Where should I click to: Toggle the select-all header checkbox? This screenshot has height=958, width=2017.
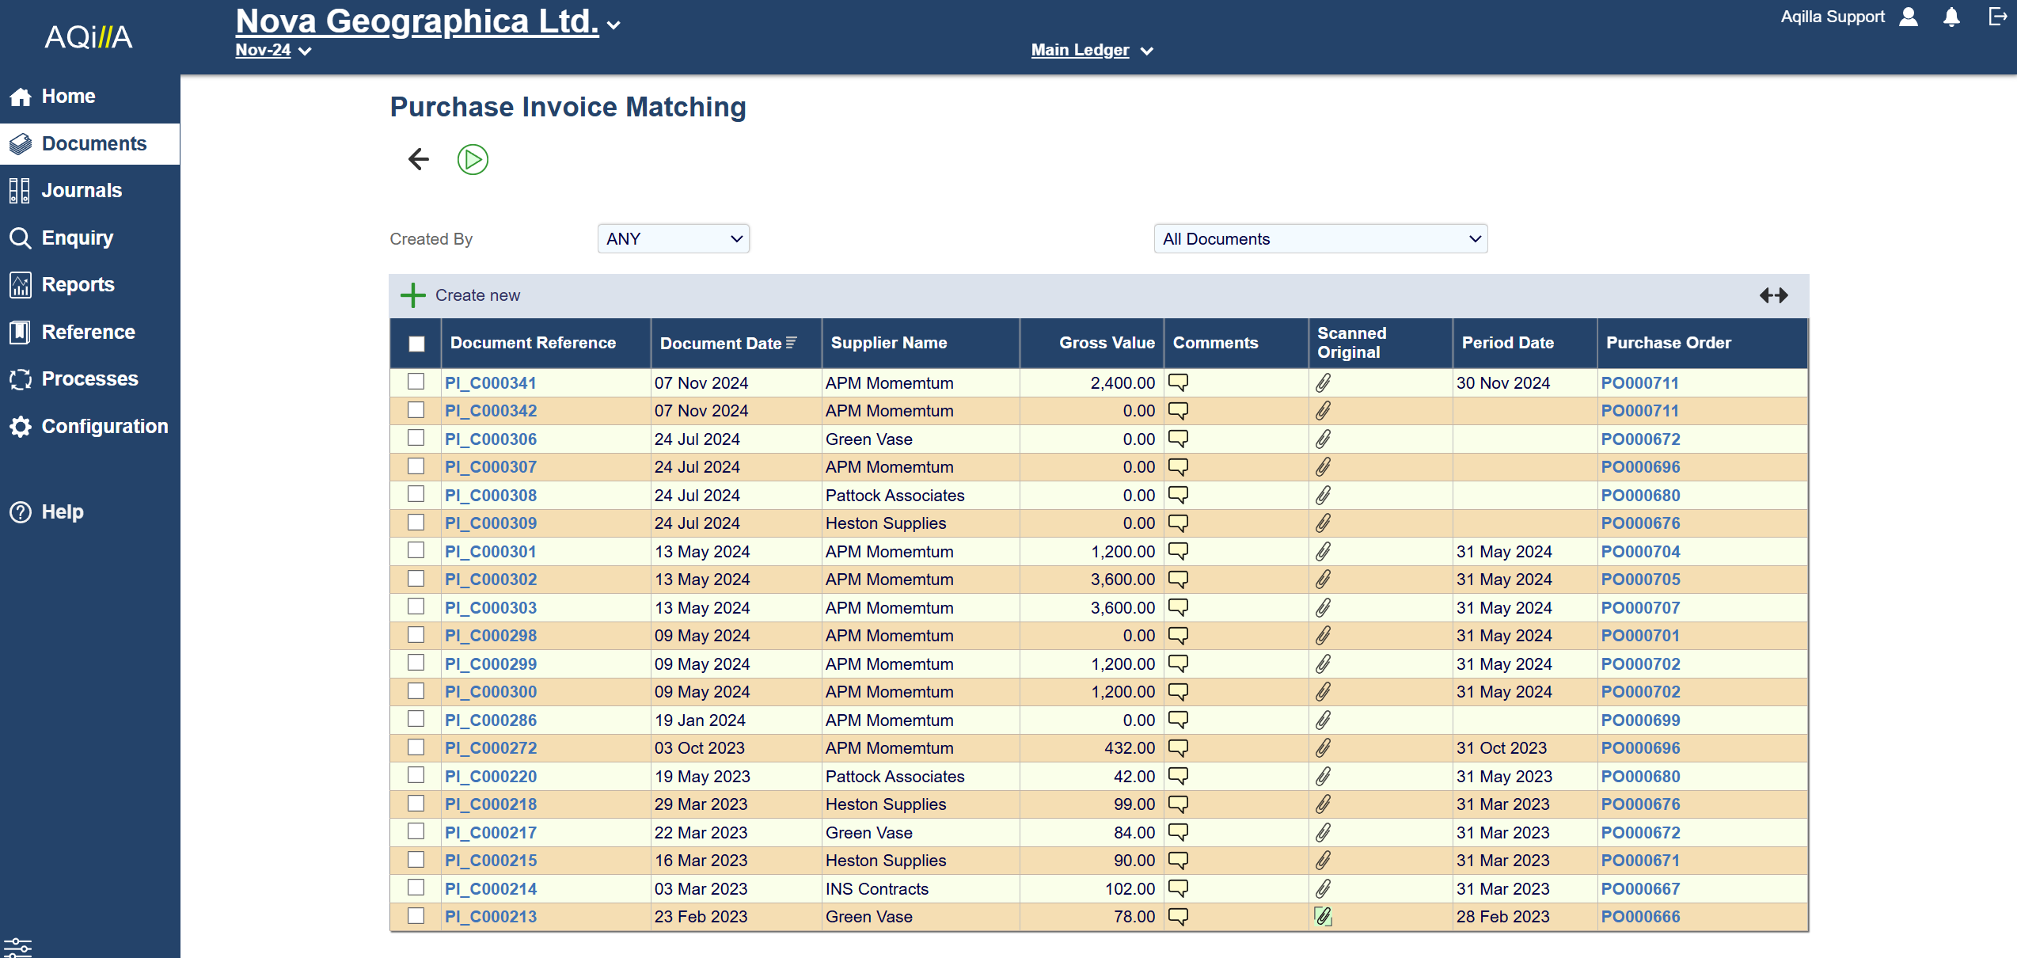click(416, 344)
